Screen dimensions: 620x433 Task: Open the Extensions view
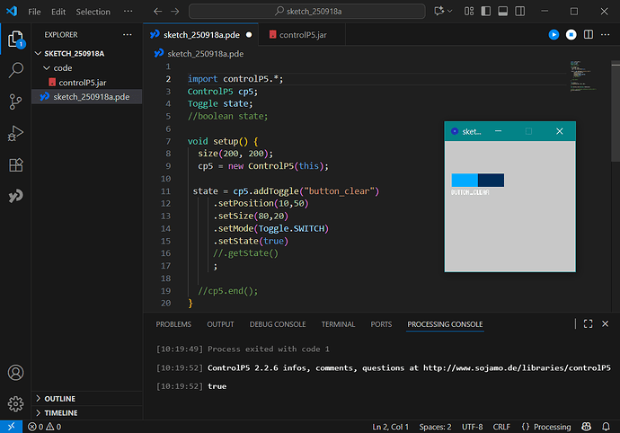click(x=16, y=165)
